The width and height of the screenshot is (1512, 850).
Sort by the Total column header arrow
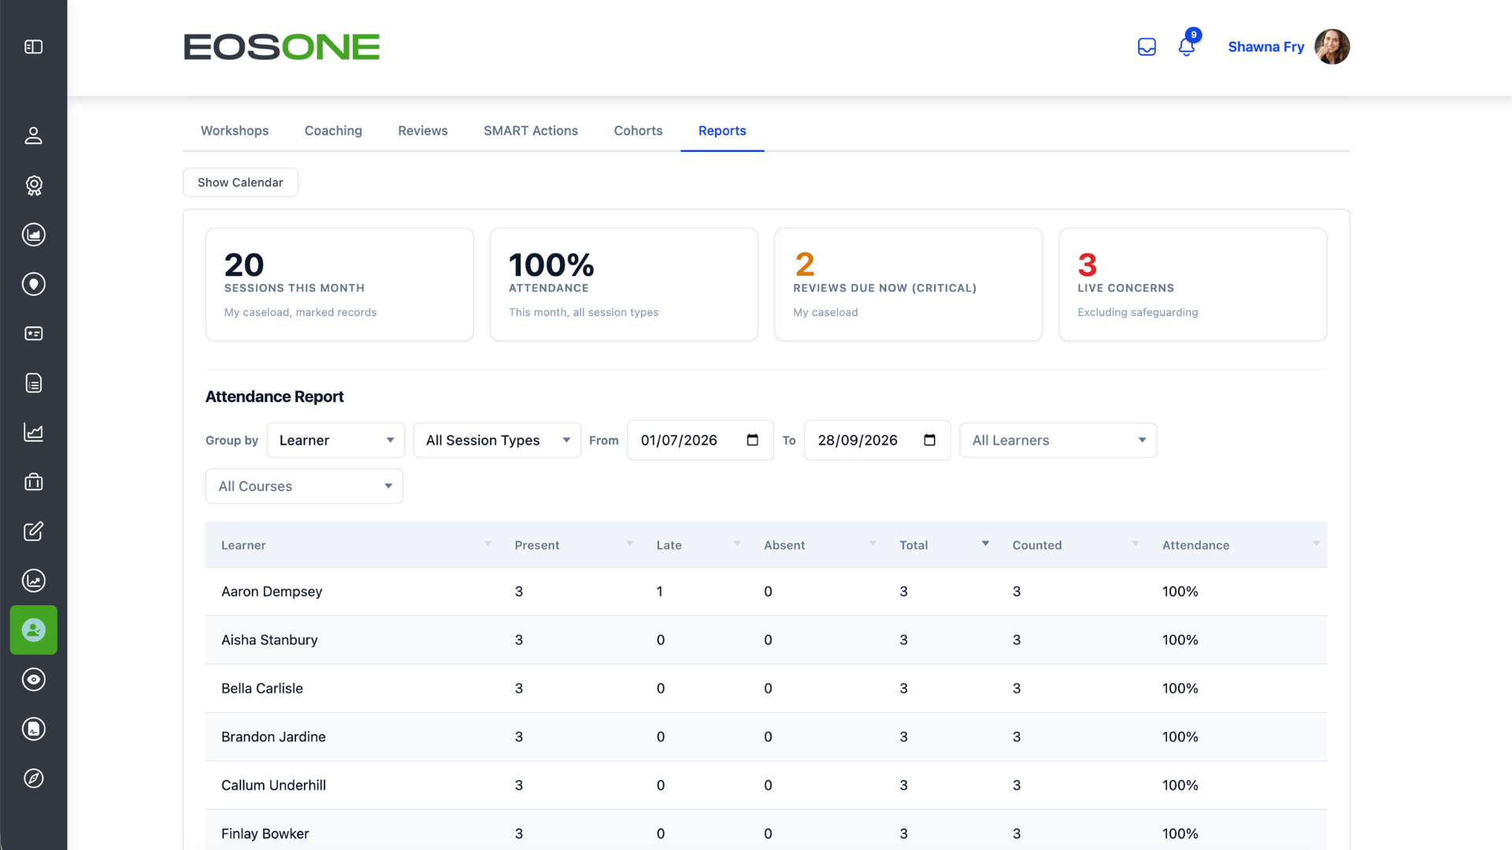[x=985, y=544]
